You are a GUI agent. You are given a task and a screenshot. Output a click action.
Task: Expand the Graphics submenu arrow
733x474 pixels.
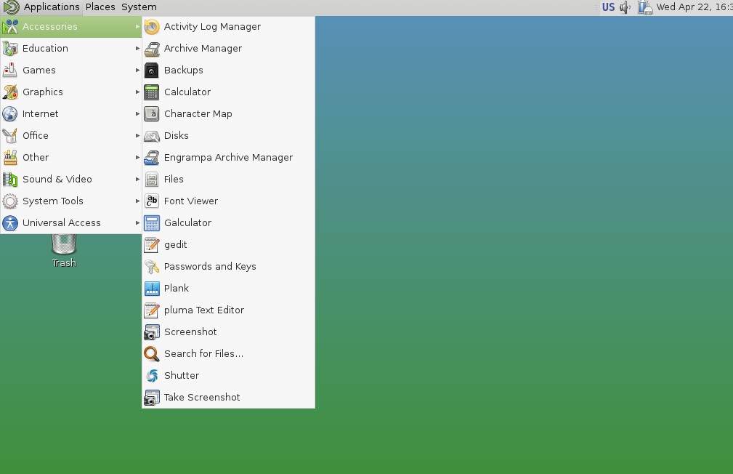tap(137, 92)
